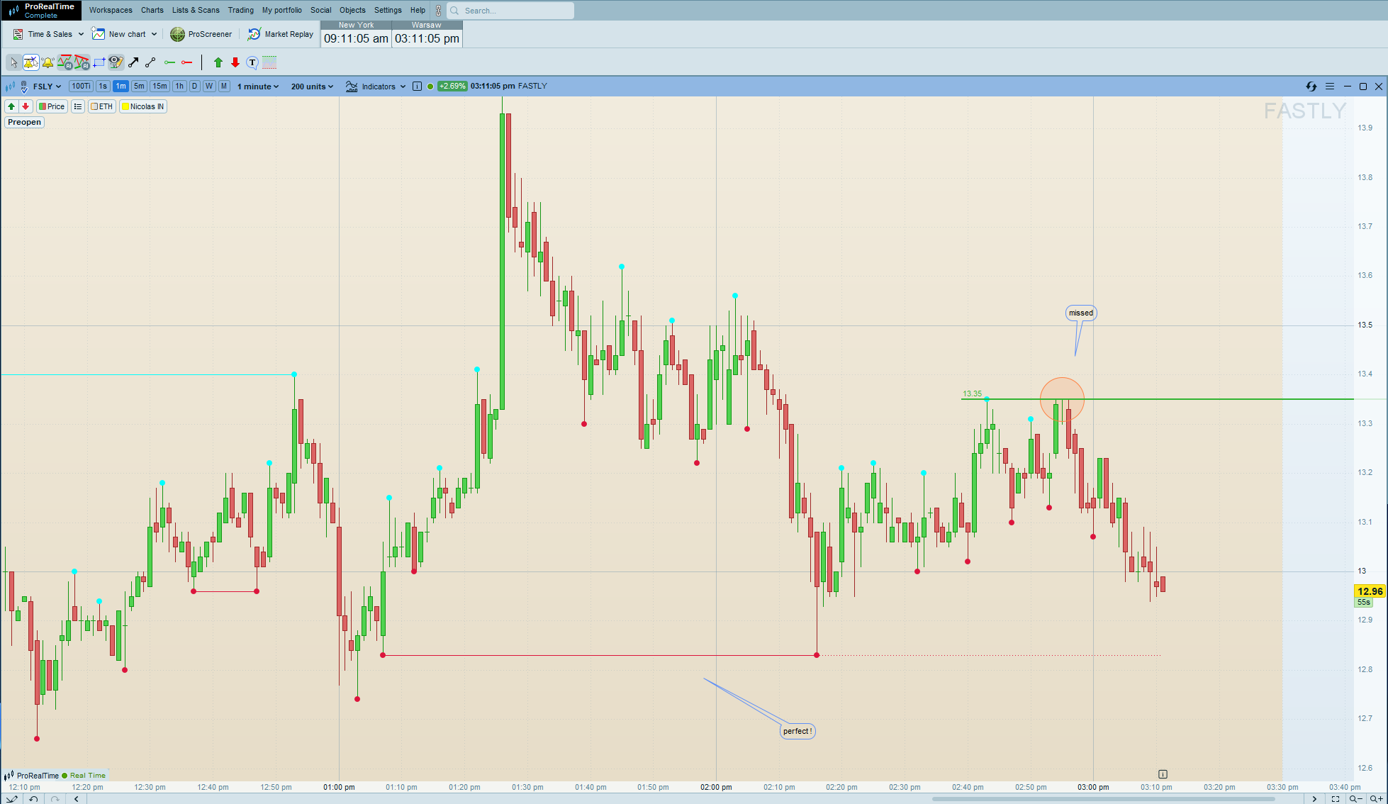Select the text bubble annotation tool
Screen dimensions: 1388x804
pos(252,63)
